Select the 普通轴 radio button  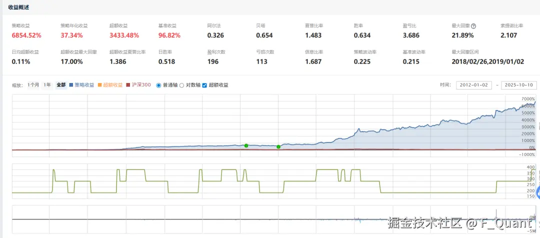coord(159,85)
